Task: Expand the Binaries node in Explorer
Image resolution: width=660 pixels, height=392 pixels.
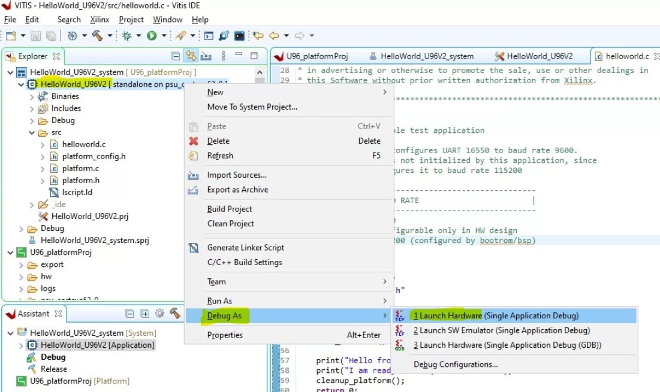Action: click(32, 96)
